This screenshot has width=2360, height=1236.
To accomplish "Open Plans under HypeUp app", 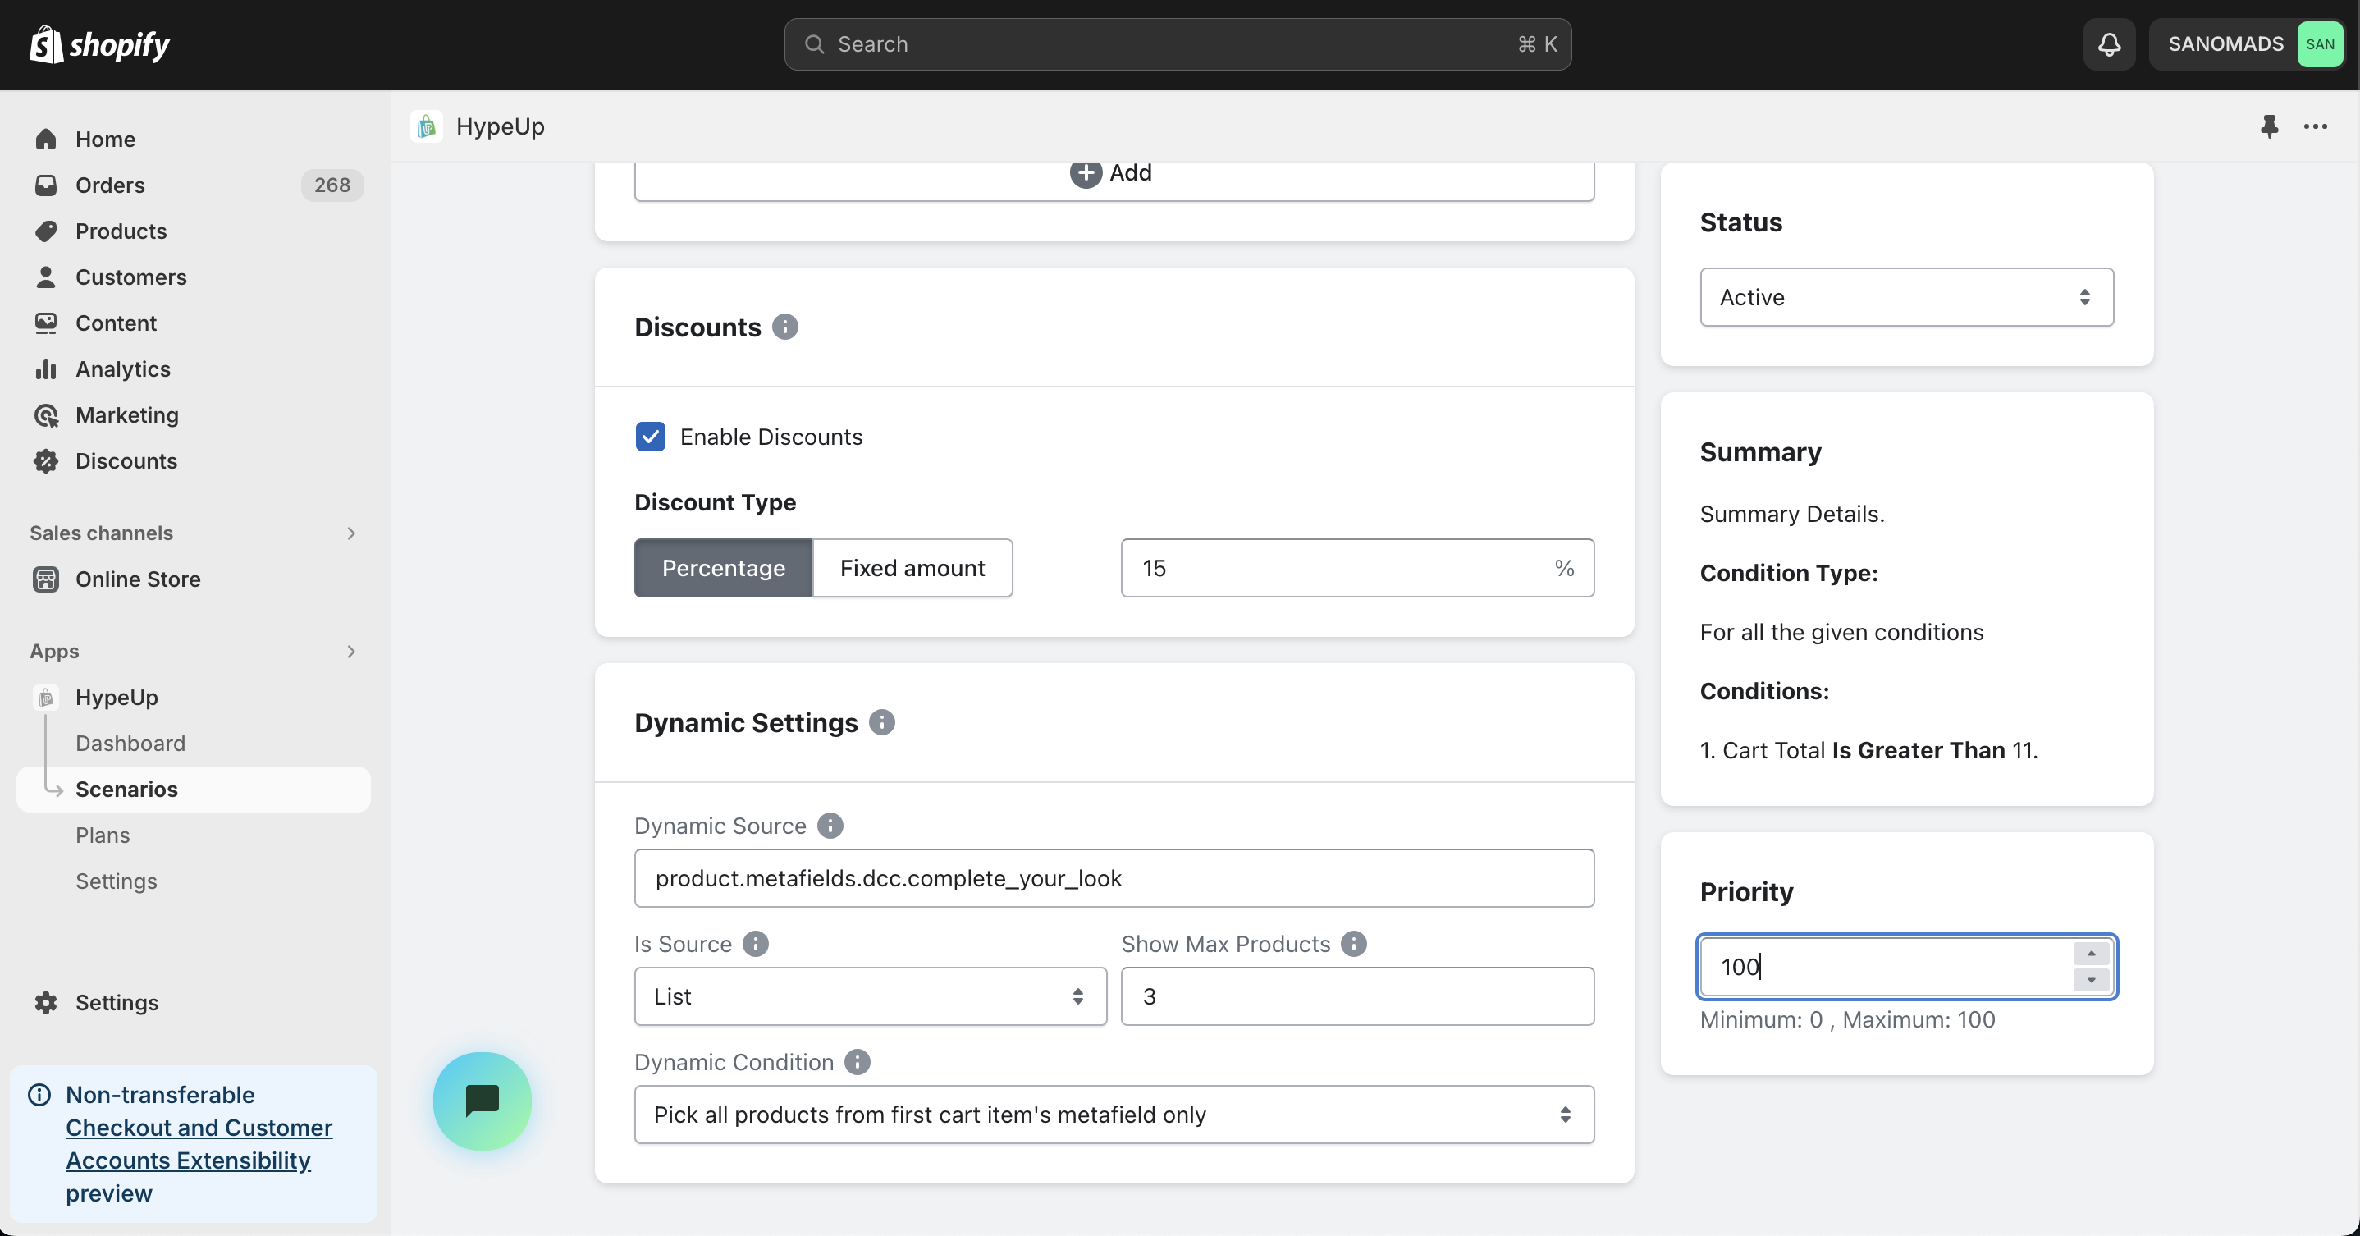I will [x=103, y=835].
